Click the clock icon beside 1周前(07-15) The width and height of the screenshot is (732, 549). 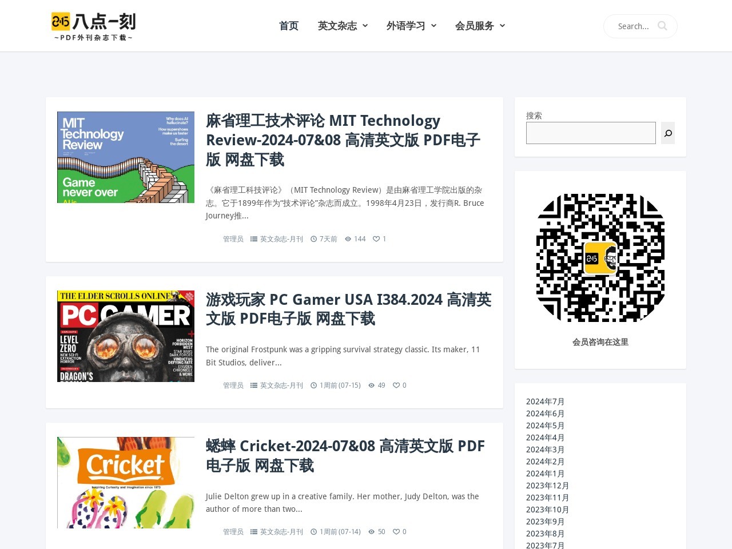point(313,385)
